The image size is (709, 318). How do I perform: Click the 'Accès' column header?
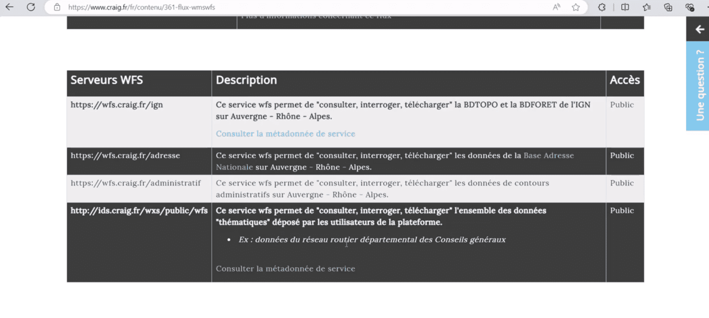pos(625,80)
